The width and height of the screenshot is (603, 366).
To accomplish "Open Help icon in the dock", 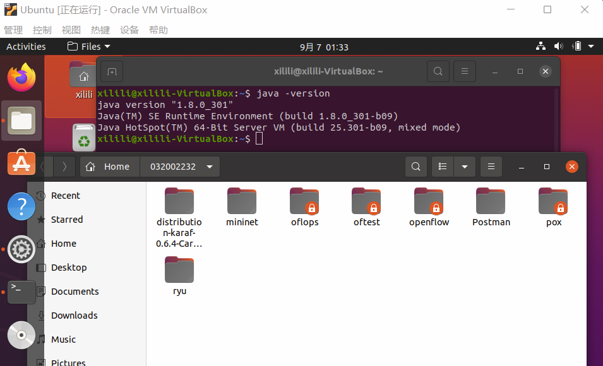I will click(21, 206).
